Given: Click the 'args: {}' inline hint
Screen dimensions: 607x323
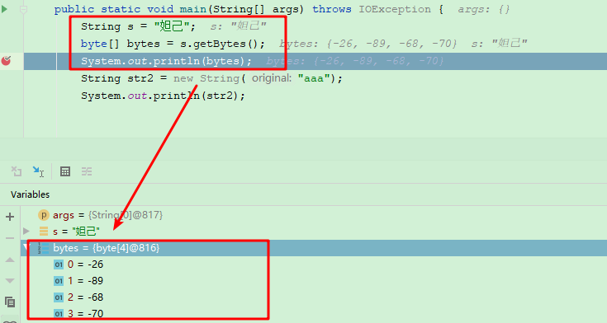Looking at the screenshot, I should pos(484,9).
